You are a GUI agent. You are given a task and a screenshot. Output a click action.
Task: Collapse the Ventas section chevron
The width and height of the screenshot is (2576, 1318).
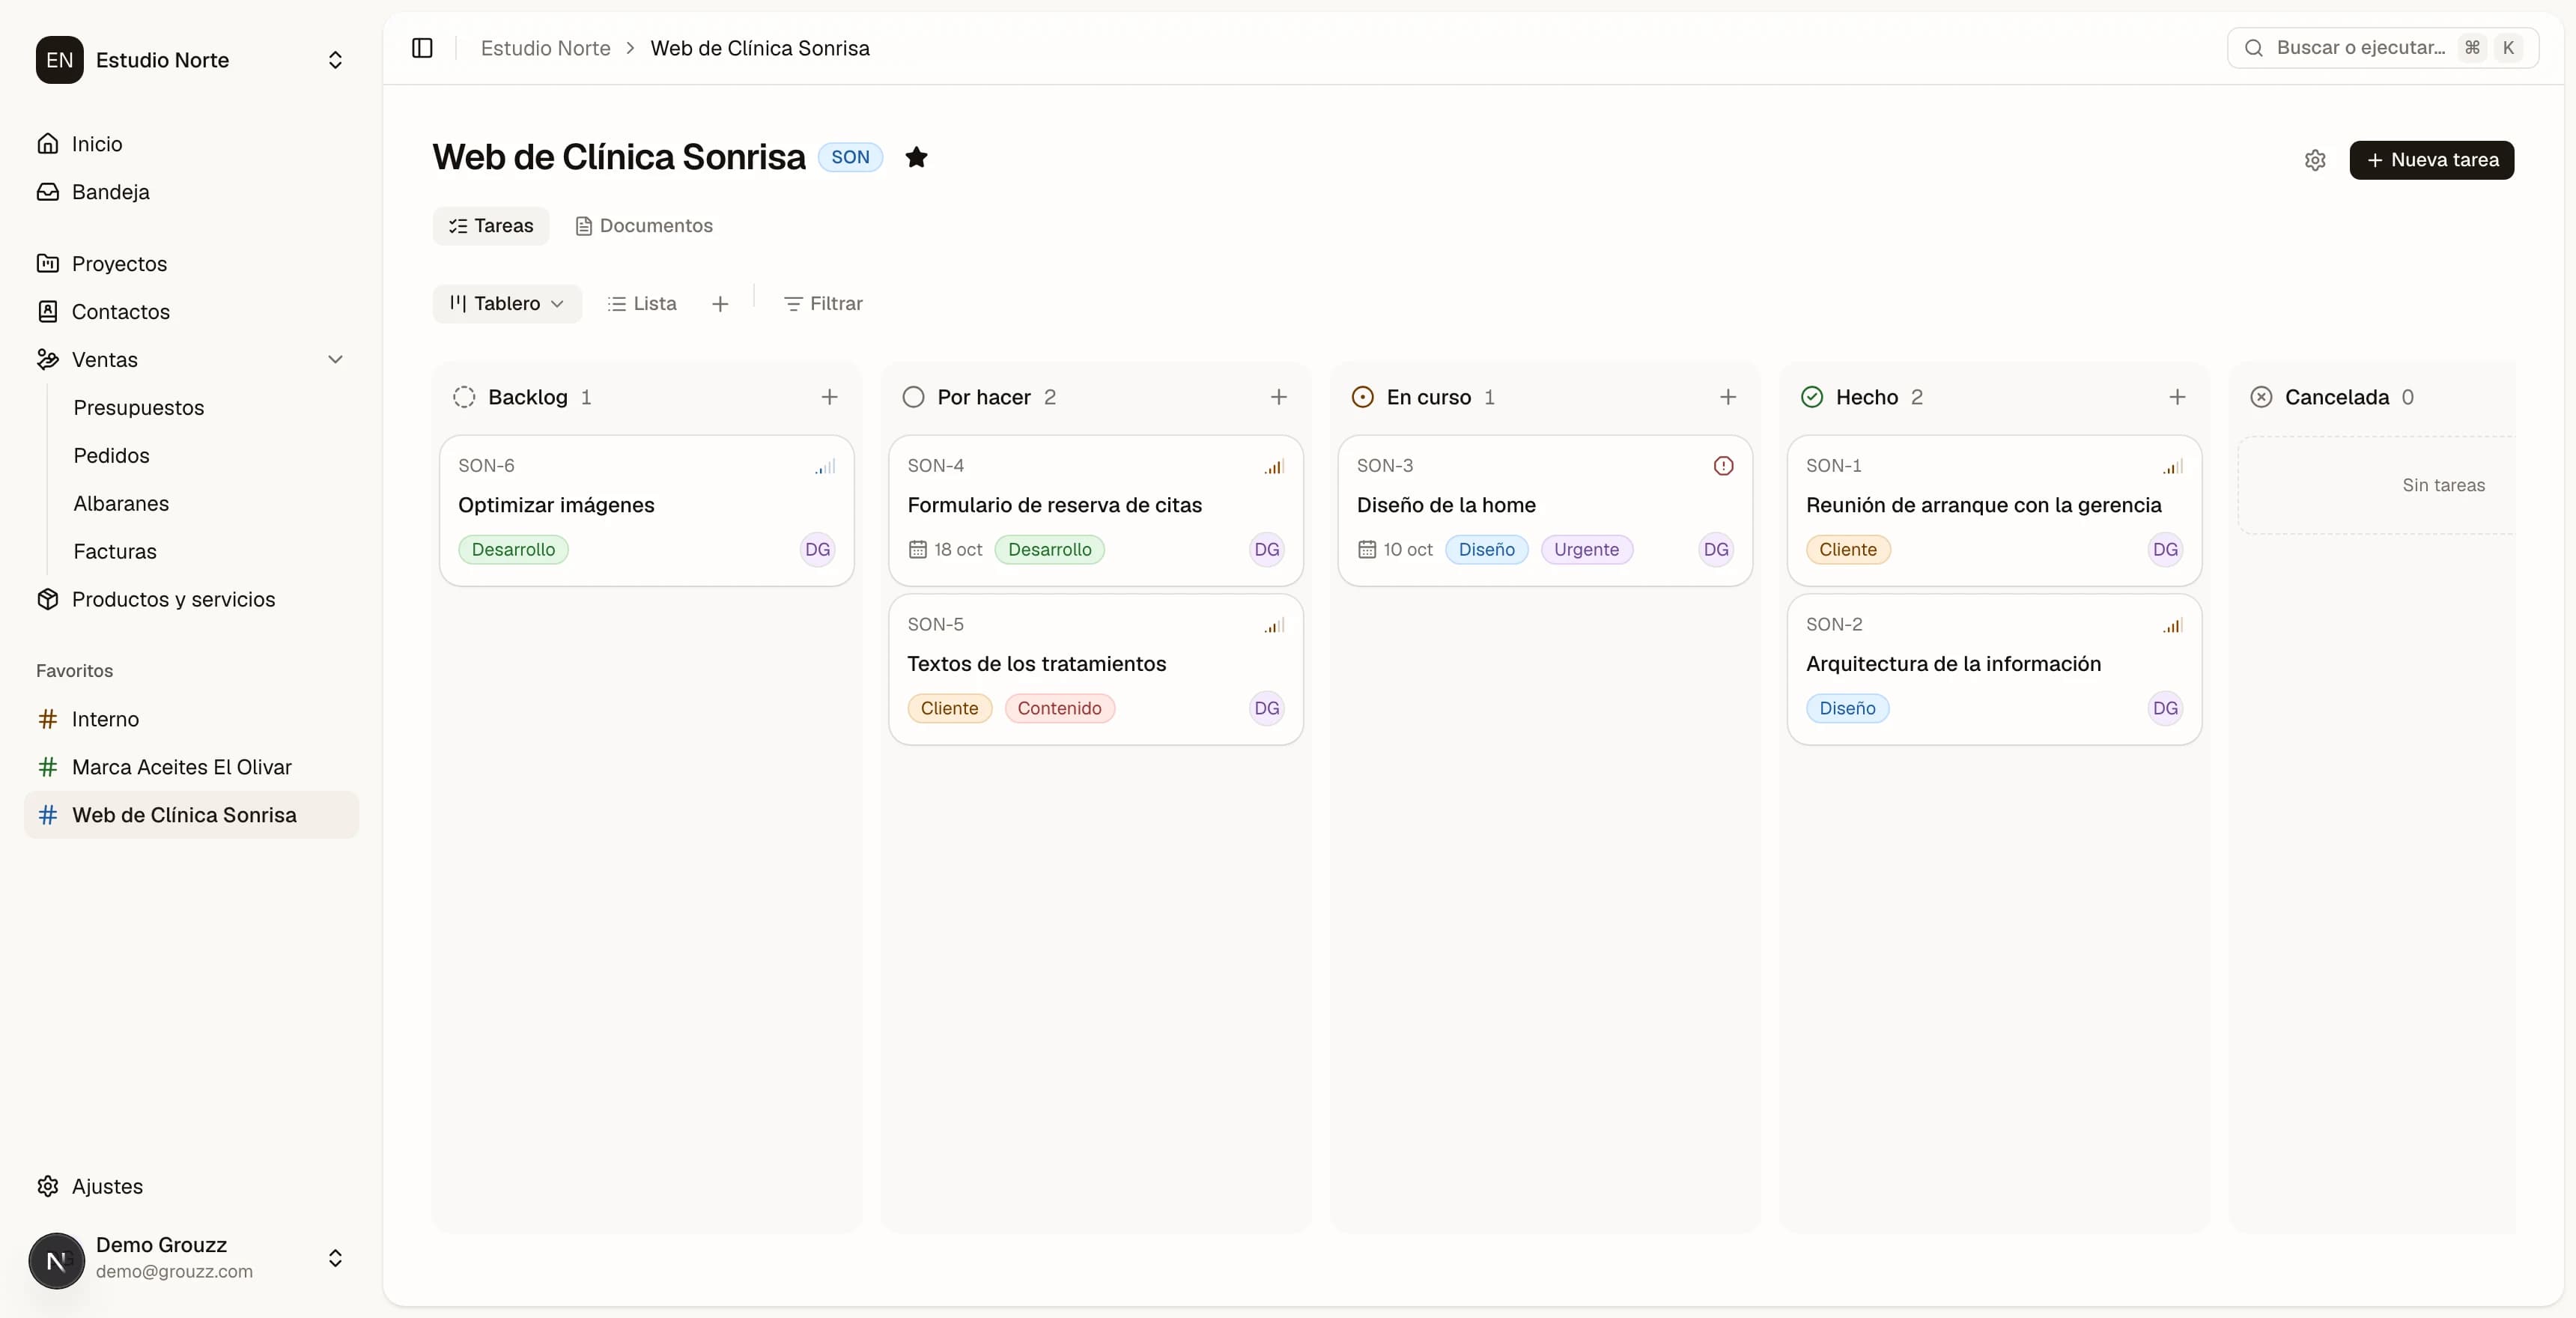(335, 360)
